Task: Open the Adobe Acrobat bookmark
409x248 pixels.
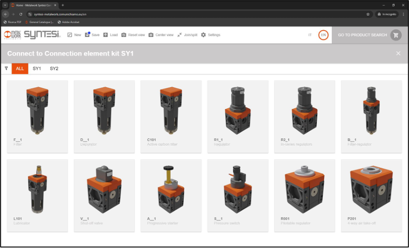Action: 68,22
